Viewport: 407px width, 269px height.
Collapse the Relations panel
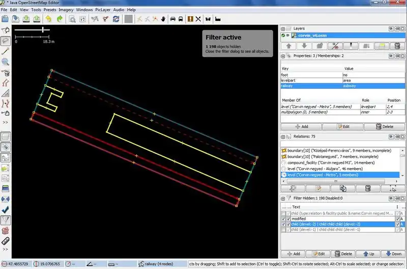coord(283,137)
